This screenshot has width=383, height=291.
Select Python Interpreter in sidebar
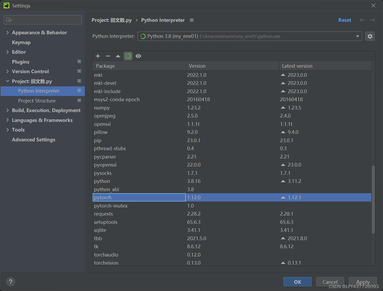coord(43,91)
